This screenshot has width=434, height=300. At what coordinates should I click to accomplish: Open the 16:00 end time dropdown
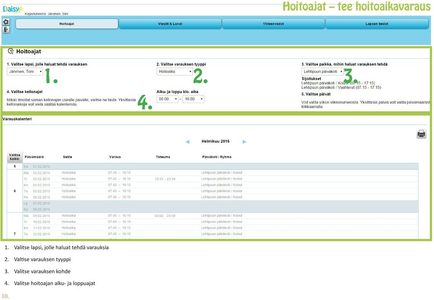[193, 99]
